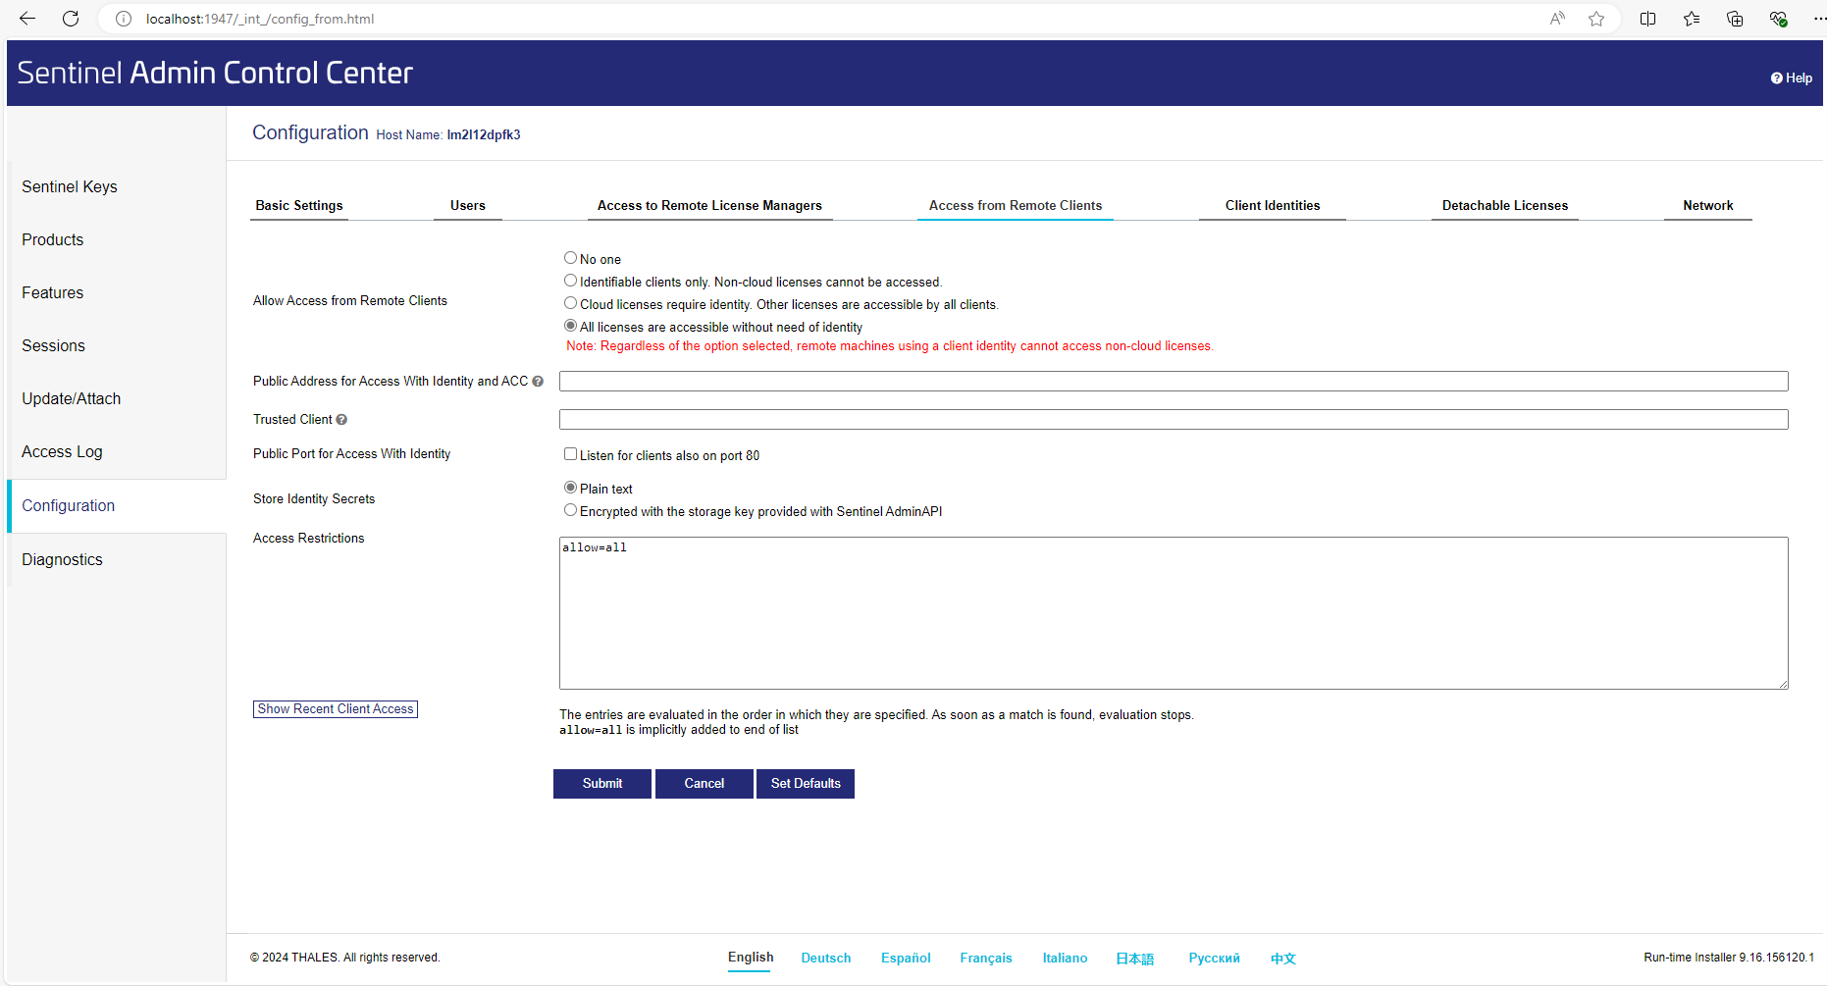Switch language to 日本語
Viewport: 1827px width, 986px height.
pos(1135,959)
